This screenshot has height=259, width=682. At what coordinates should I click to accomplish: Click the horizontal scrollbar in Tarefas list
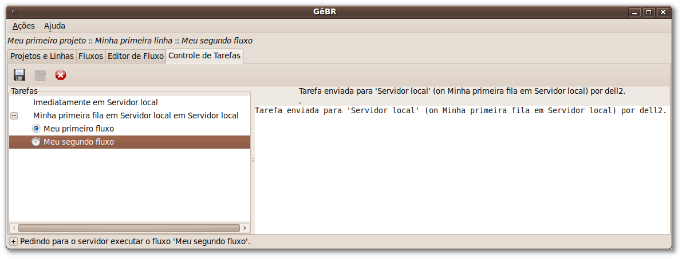(x=129, y=228)
